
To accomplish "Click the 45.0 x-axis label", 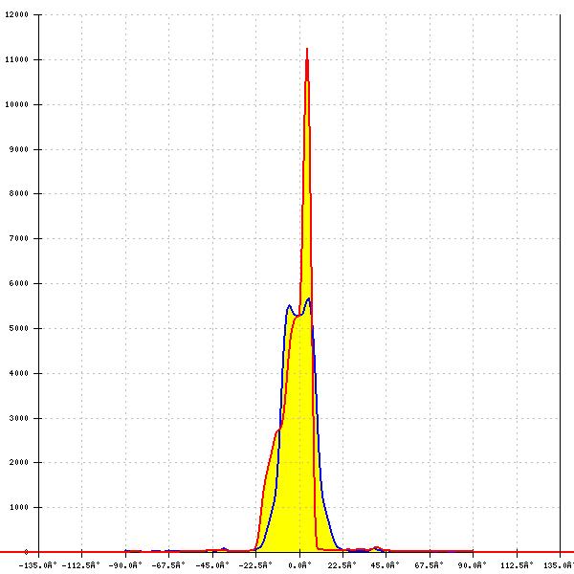I will point(386,565).
